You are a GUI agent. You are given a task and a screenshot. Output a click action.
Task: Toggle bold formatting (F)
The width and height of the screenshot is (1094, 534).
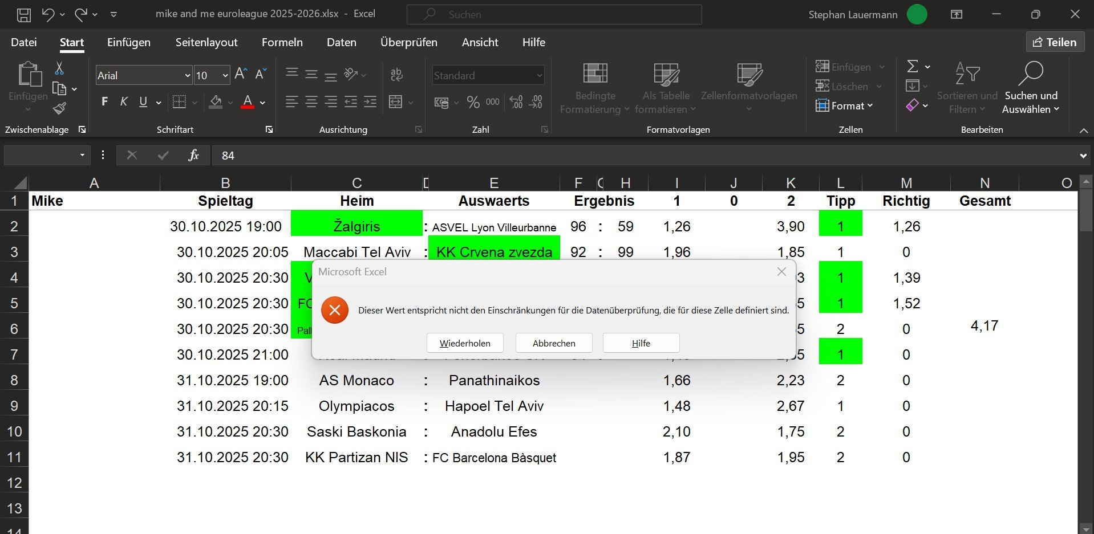coord(104,102)
